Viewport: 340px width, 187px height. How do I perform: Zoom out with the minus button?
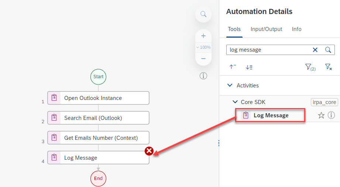pyautogui.click(x=203, y=59)
